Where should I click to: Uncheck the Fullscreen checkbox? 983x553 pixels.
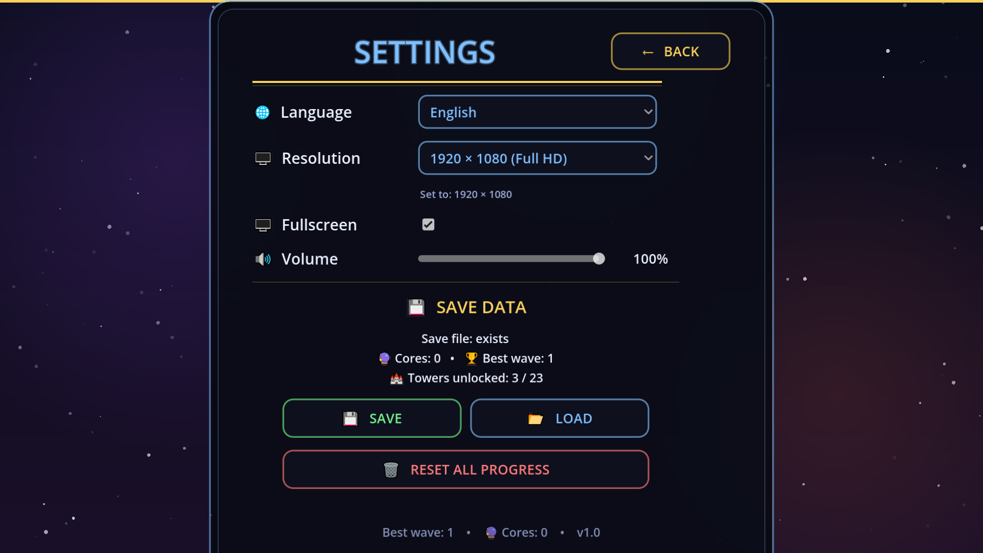coord(428,224)
